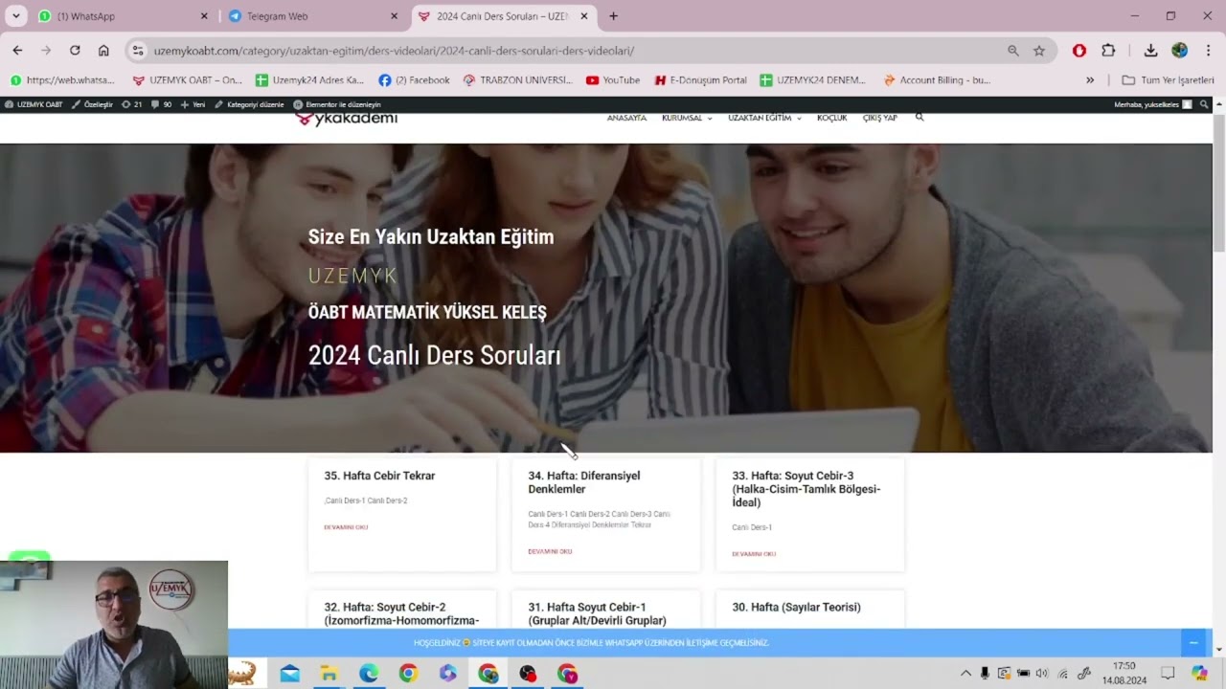This screenshot has height=689, width=1226.
Task: Select the 2024 Canlı Ders Soruları tab
Action: [x=504, y=16]
